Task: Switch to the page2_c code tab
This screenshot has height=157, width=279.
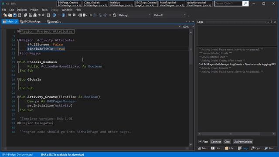Action: (54, 21)
